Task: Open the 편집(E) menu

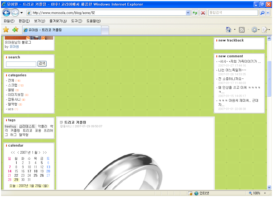Action: pos(24,21)
